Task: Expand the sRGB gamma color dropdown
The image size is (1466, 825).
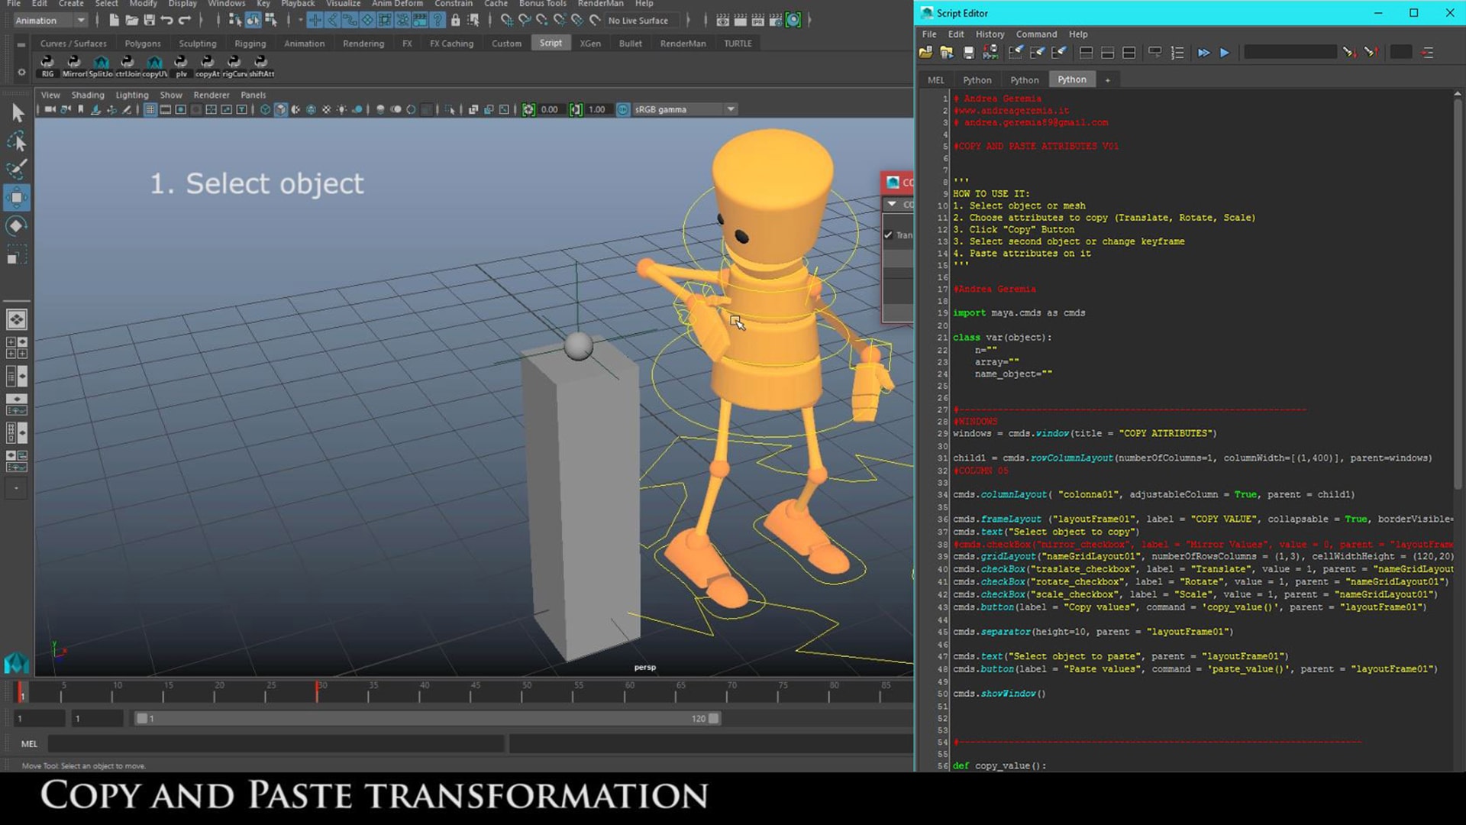Action: (x=730, y=109)
